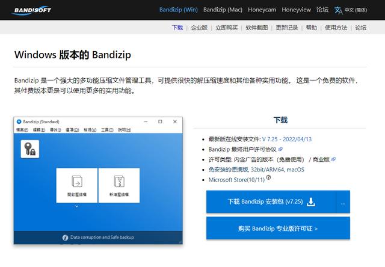Open the more options ellipsis on download button
The height and width of the screenshot is (267, 385).
tap(343, 201)
